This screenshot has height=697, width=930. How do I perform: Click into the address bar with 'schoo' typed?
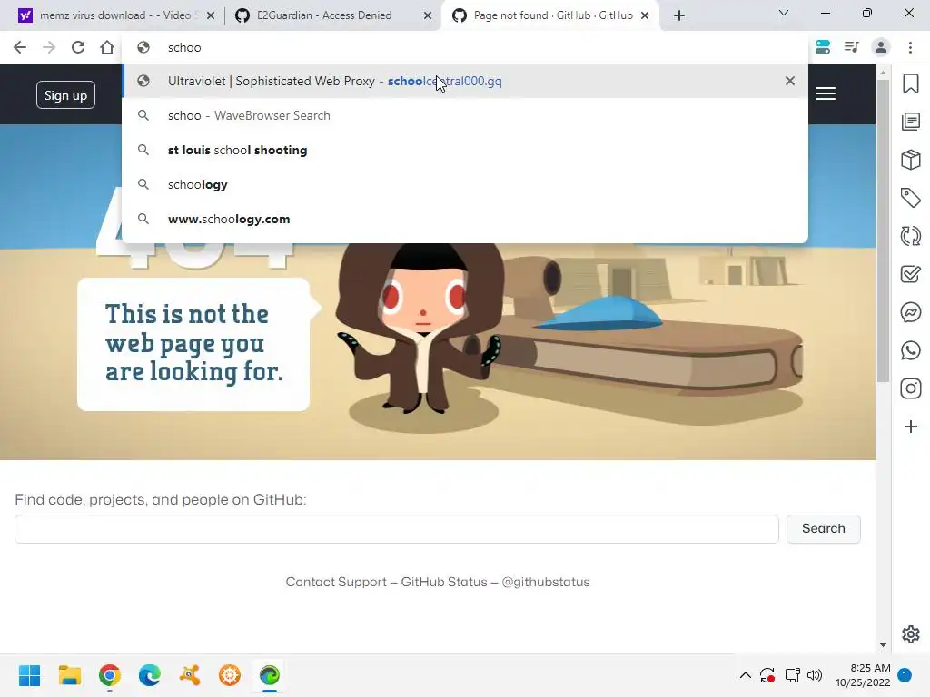click(464, 47)
